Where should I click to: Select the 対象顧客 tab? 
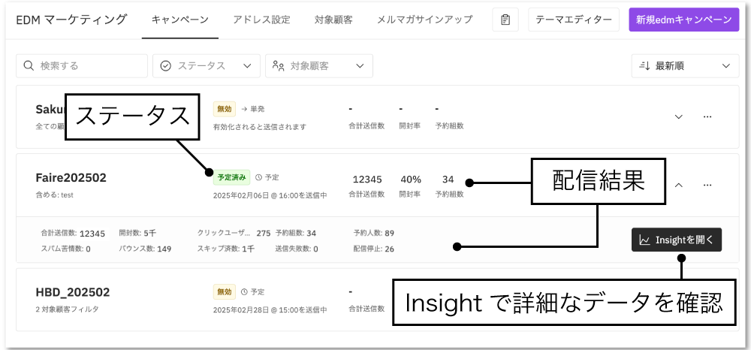[x=333, y=20]
